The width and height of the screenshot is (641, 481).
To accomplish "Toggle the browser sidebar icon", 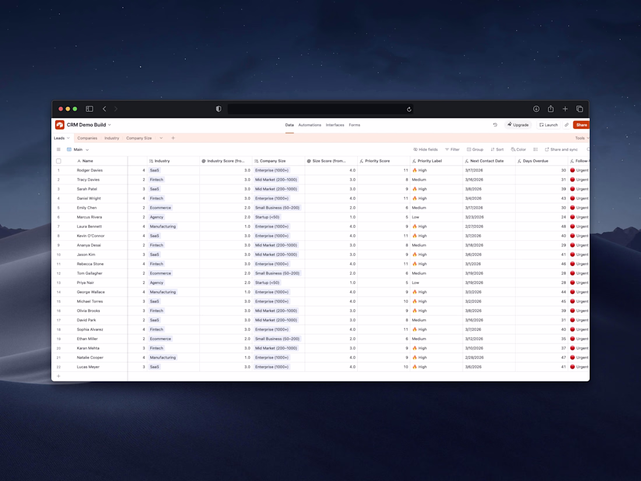I will 89,109.
